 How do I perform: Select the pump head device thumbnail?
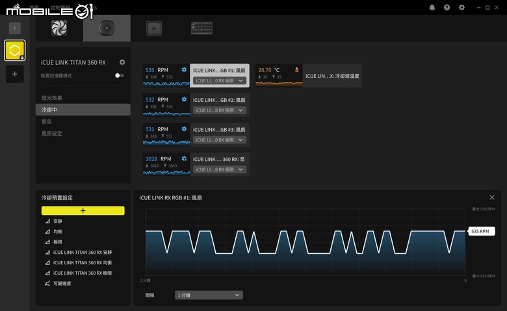[107, 28]
